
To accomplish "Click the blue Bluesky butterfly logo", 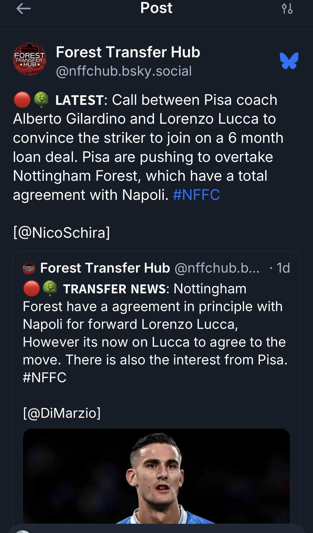I will [x=289, y=61].
